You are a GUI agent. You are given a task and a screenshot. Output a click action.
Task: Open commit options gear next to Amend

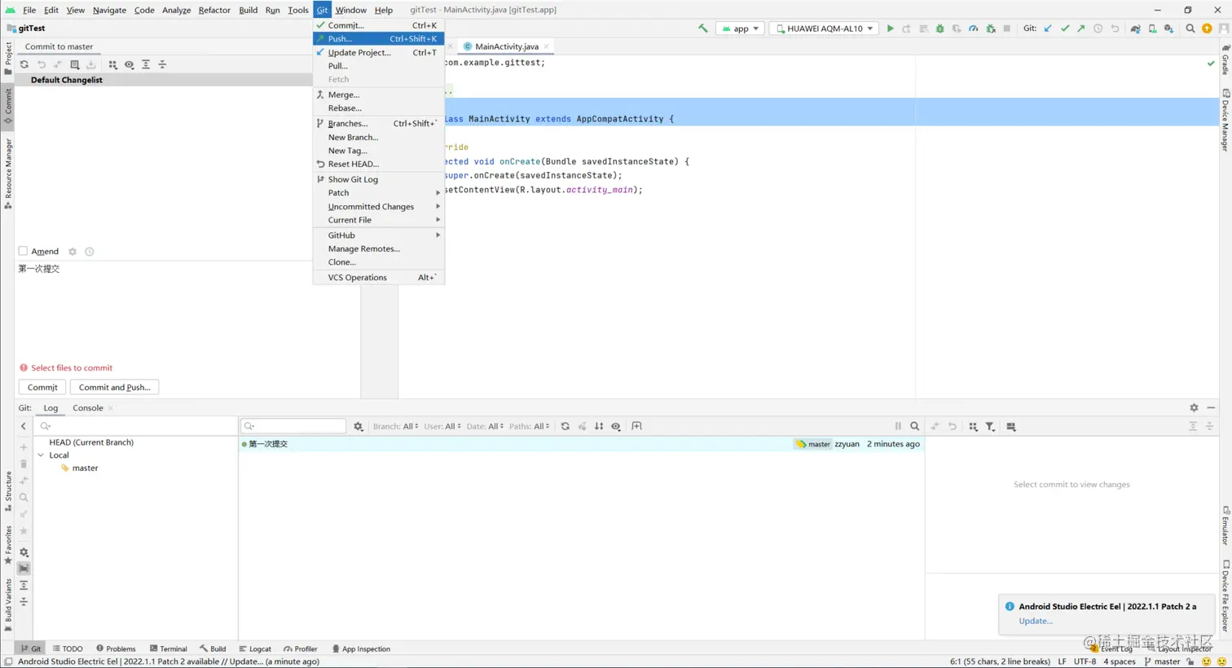tap(73, 252)
